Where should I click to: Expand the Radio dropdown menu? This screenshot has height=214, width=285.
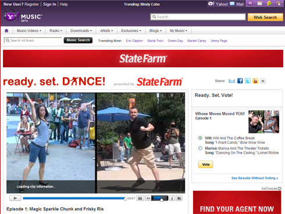click(x=56, y=31)
